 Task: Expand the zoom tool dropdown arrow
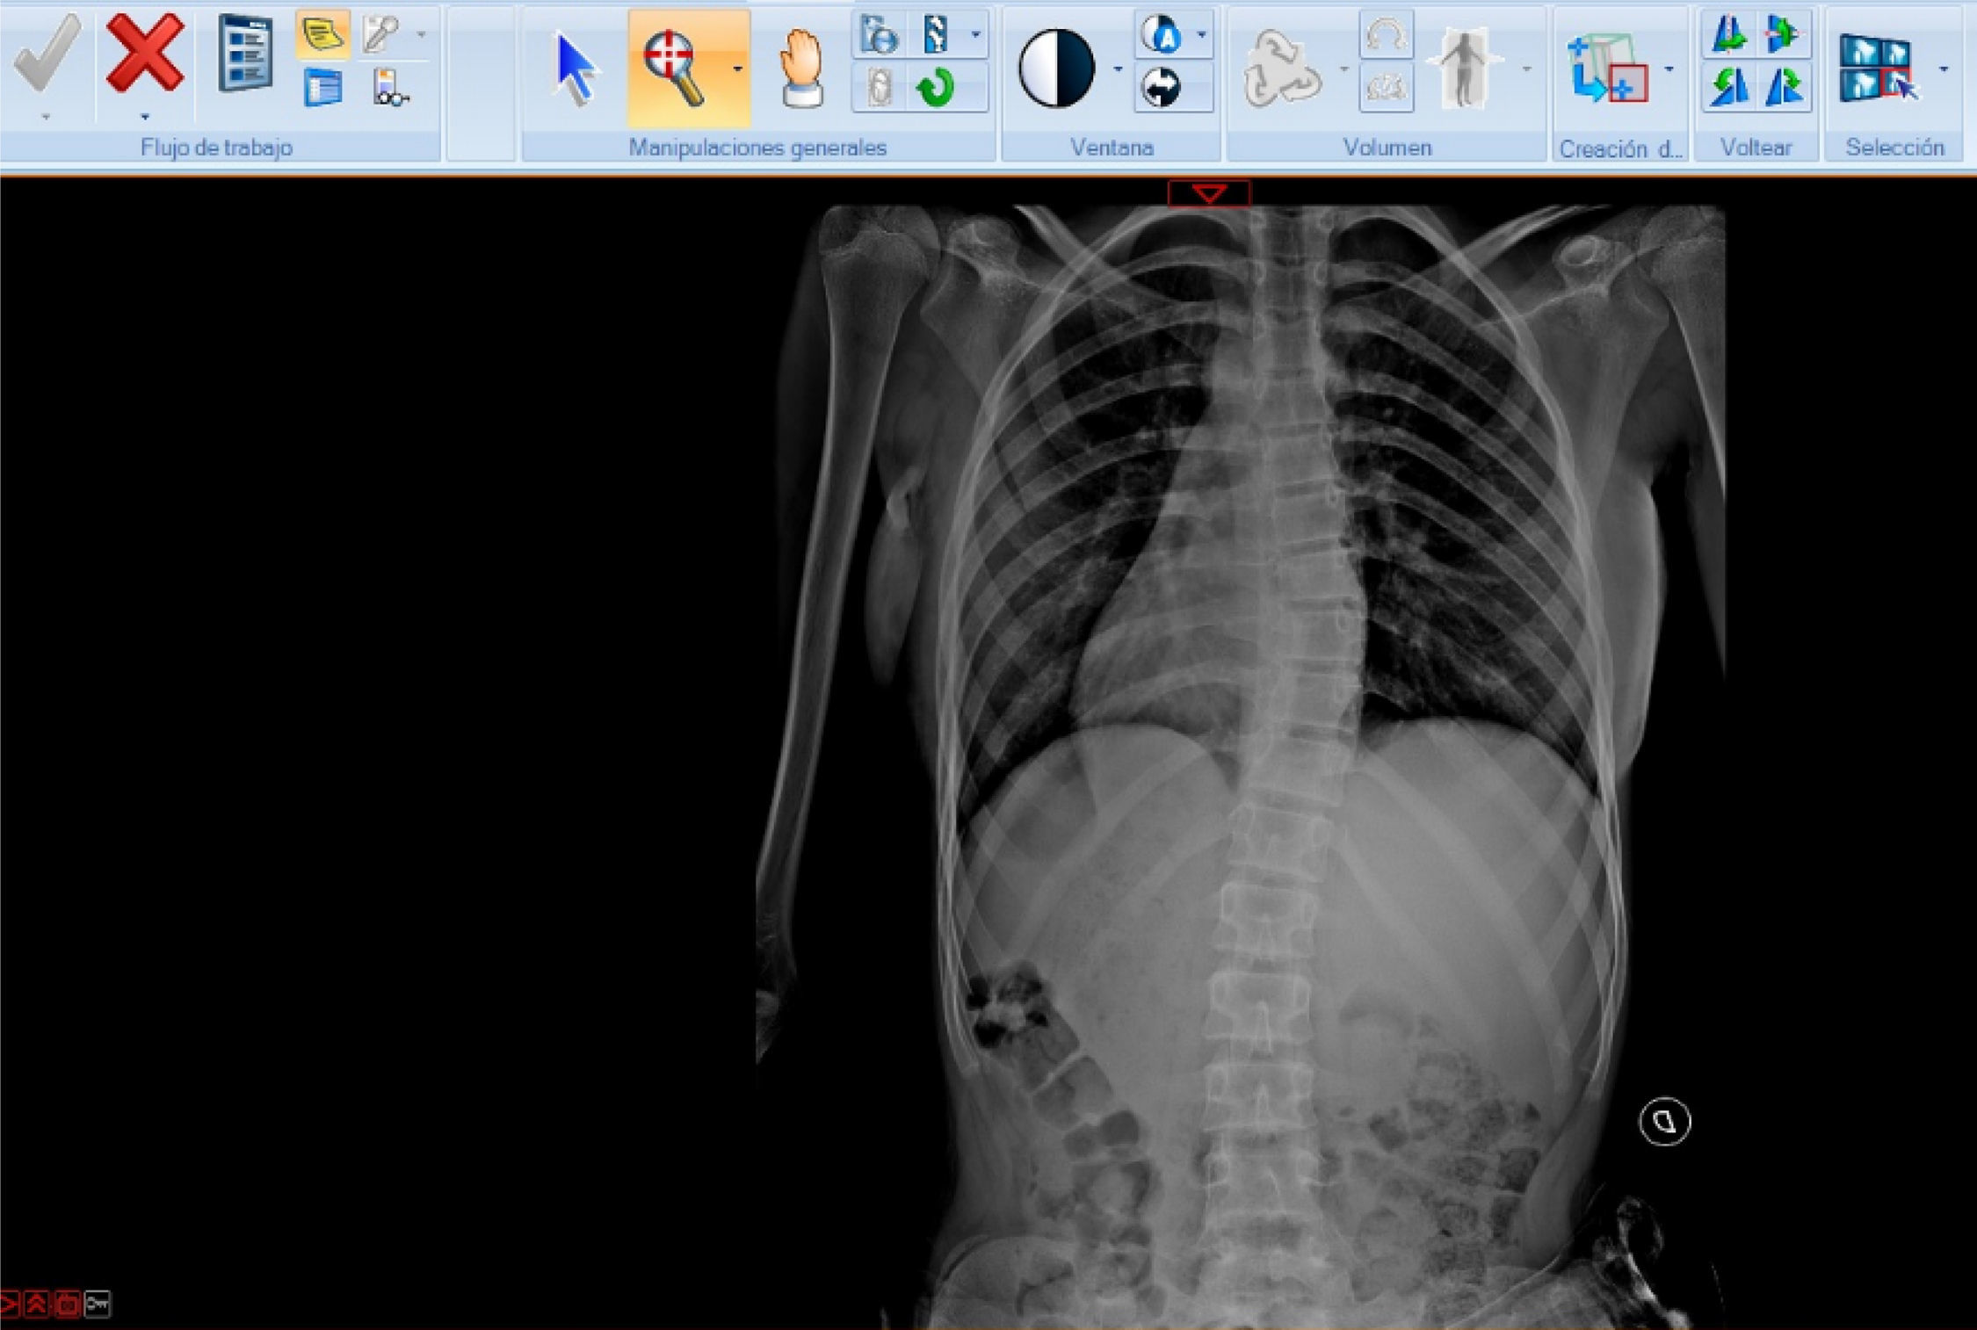[737, 69]
